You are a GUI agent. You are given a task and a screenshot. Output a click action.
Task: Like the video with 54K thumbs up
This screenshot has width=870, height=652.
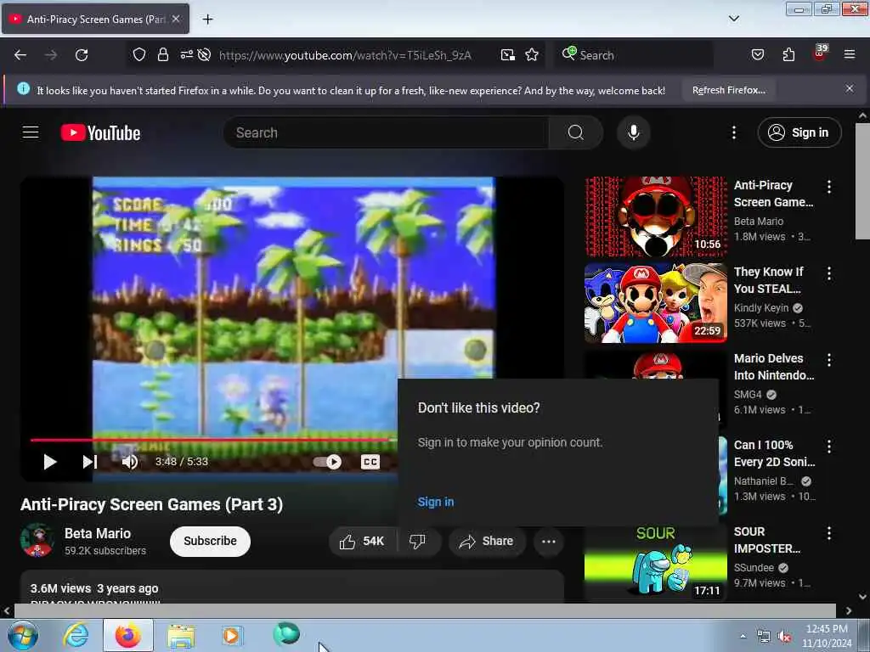tap(363, 541)
